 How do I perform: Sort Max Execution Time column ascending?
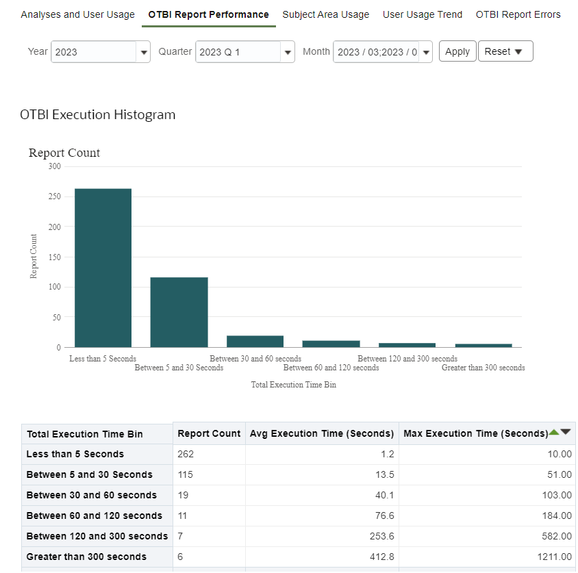[x=554, y=432]
